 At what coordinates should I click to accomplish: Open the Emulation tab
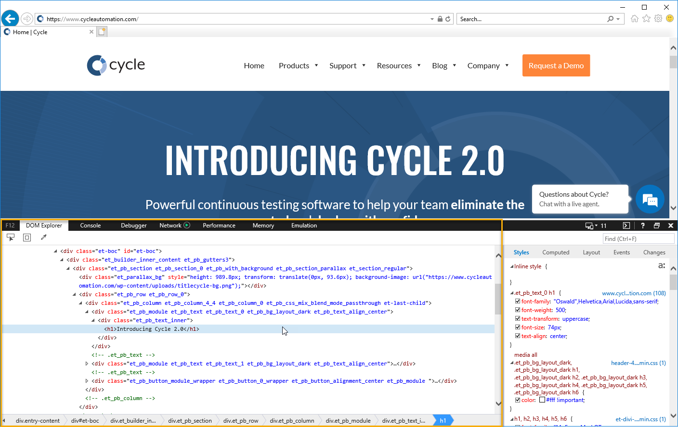tap(304, 226)
